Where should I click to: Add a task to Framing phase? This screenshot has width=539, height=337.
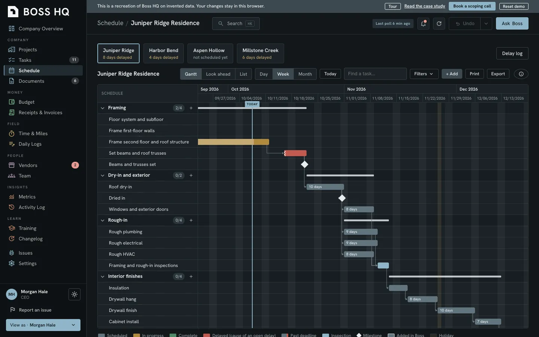(191, 108)
